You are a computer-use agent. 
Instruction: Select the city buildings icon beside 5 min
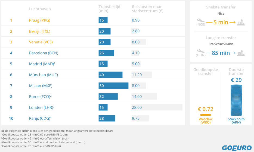point(241,23)
